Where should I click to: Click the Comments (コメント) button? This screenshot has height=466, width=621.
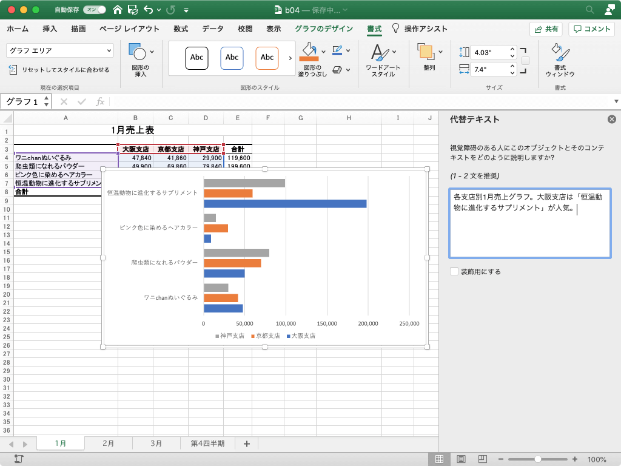[x=591, y=29]
